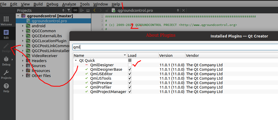
Task: Uncheck QmlProjectManager load checkbox
Action: [x=130, y=91]
